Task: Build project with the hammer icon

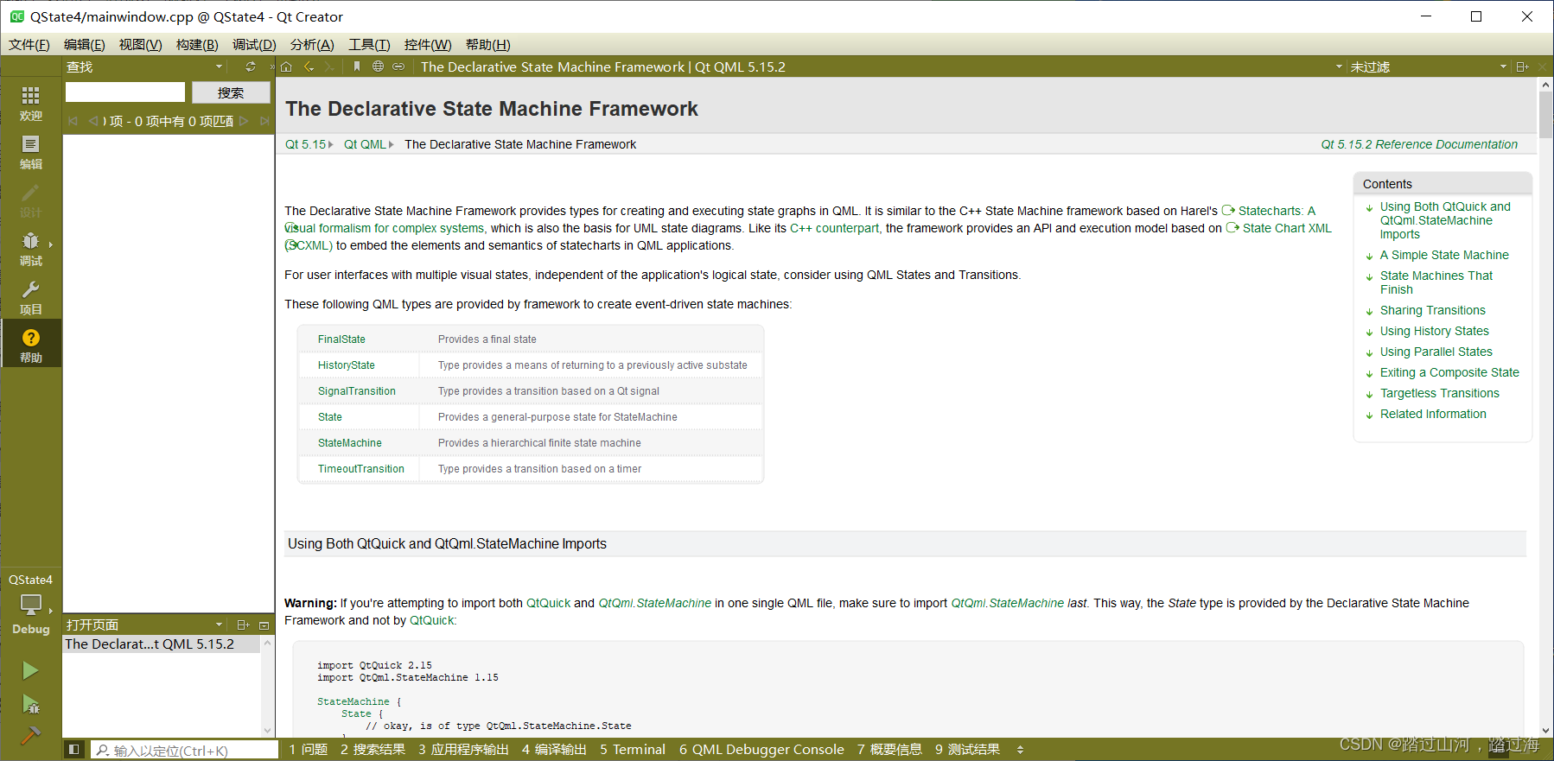Action: click(30, 735)
